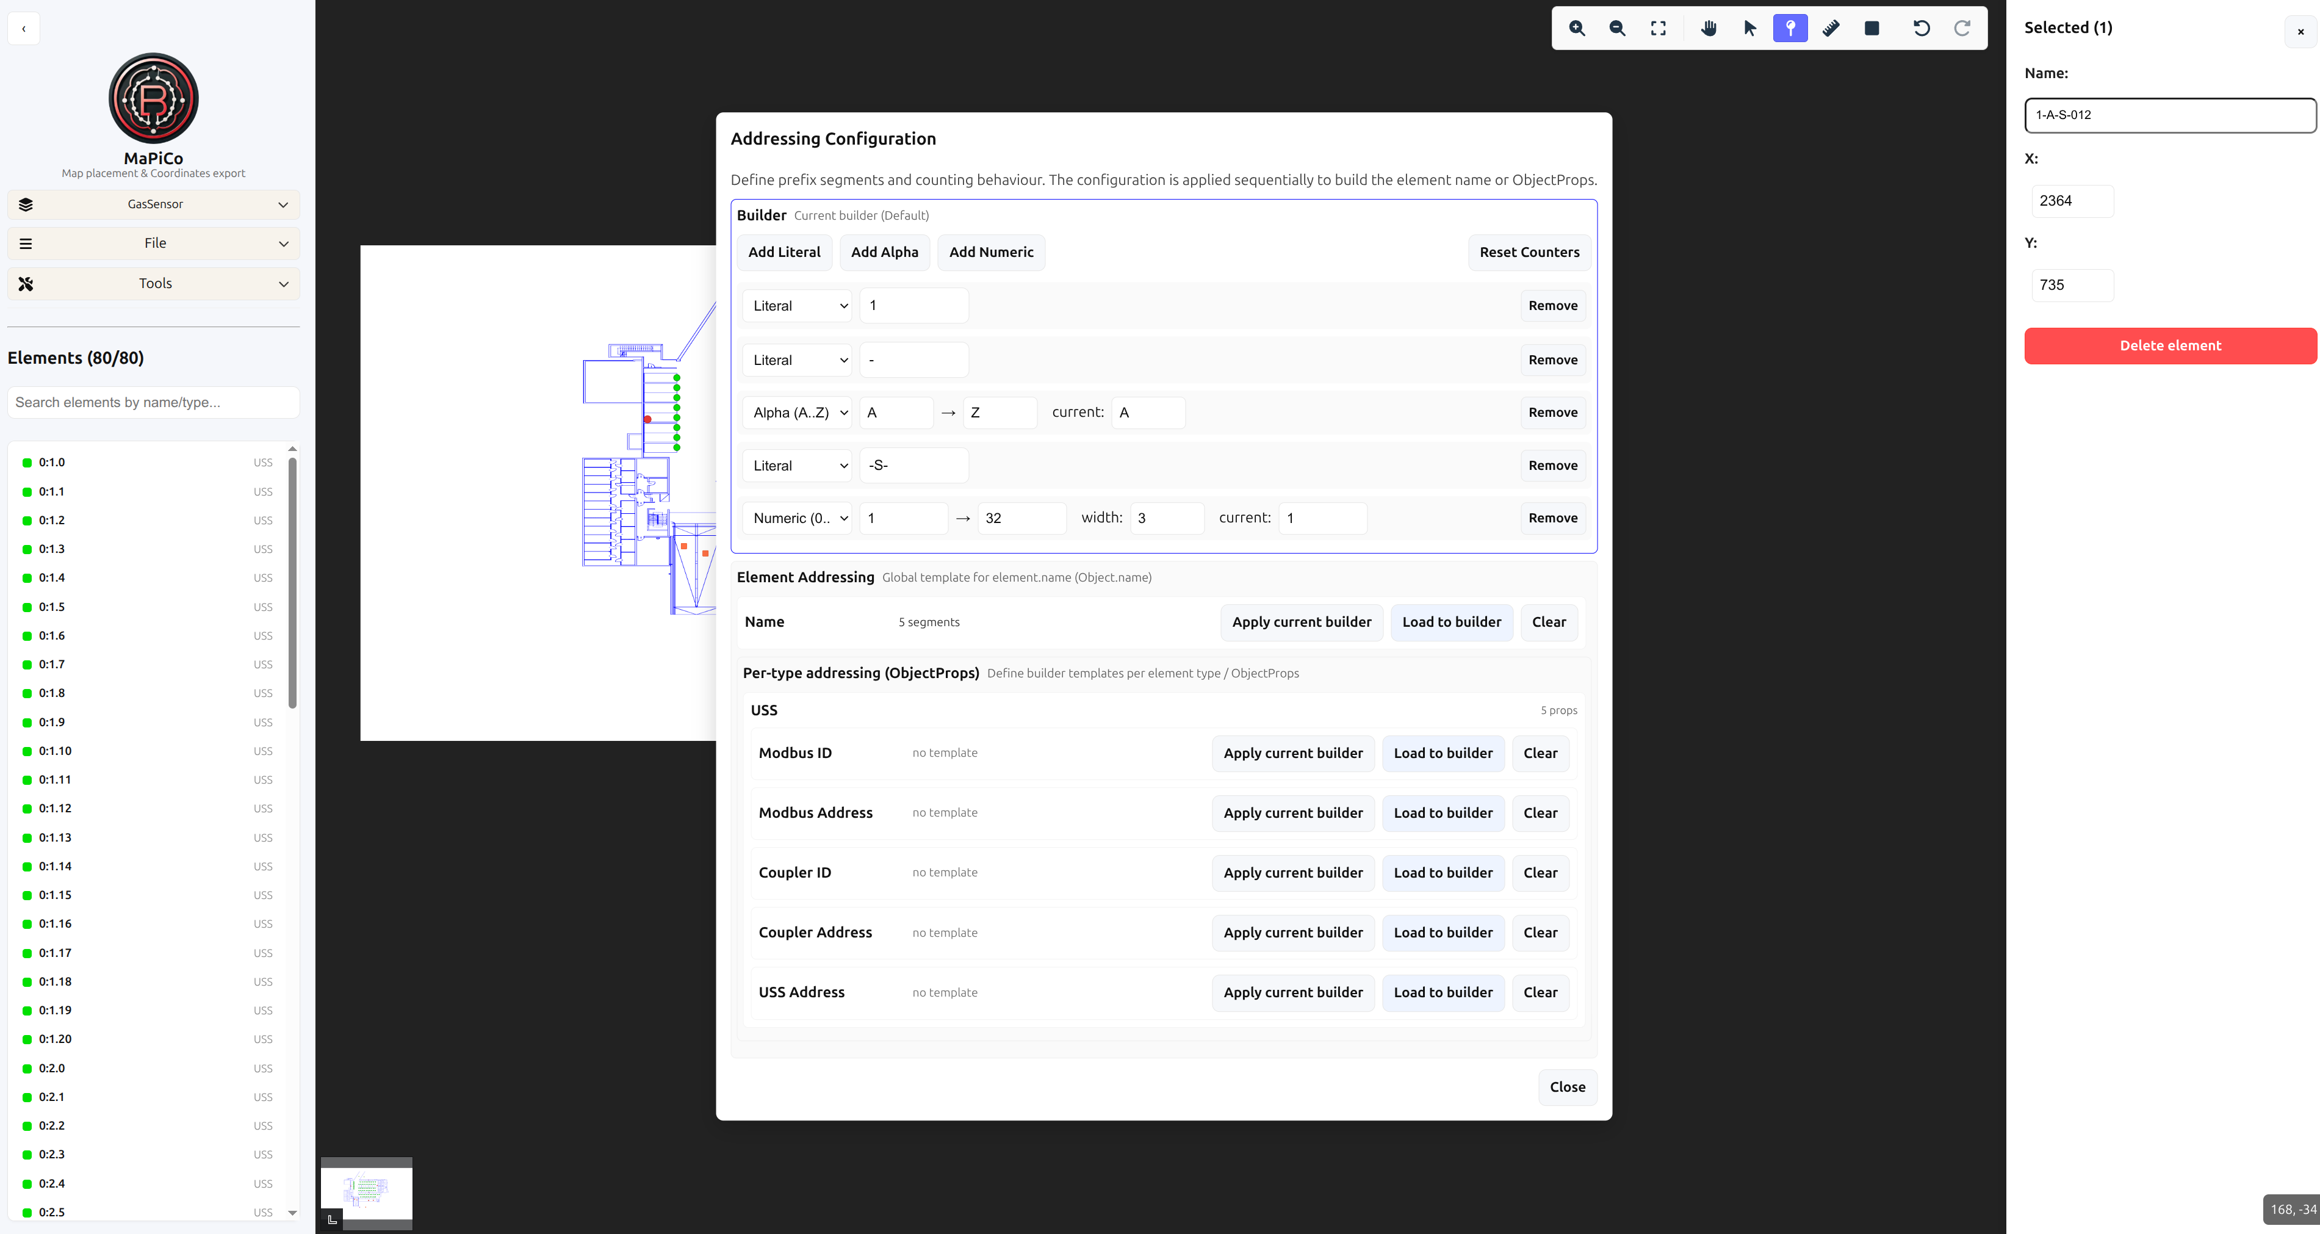
Task: Open the Numeric segment type dropdown
Action: pyautogui.click(x=797, y=518)
